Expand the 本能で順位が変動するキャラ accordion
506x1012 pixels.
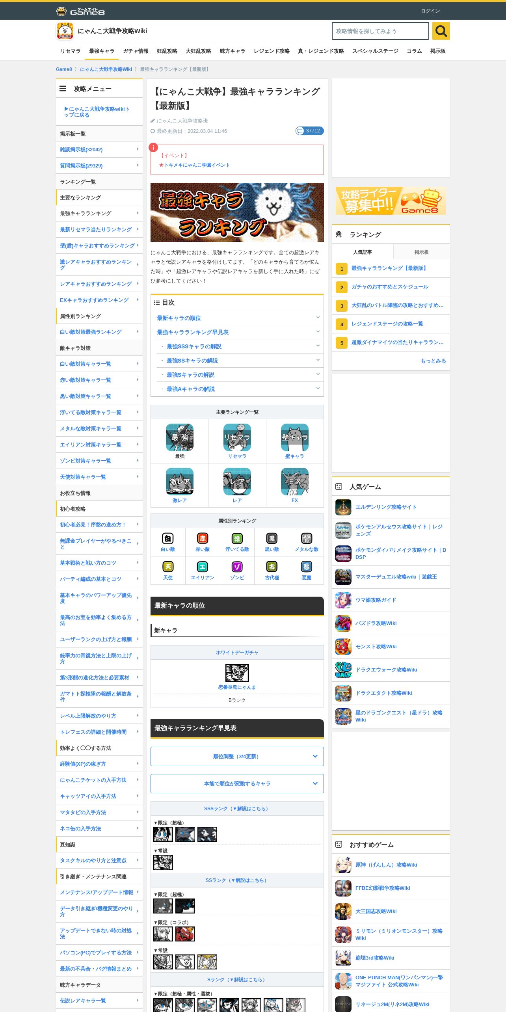[237, 783]
